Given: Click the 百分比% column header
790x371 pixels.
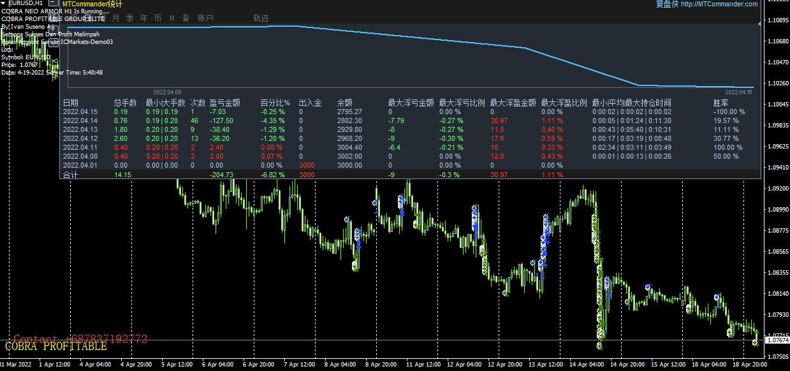Looking at the screenshot, I should click(275, 103).
